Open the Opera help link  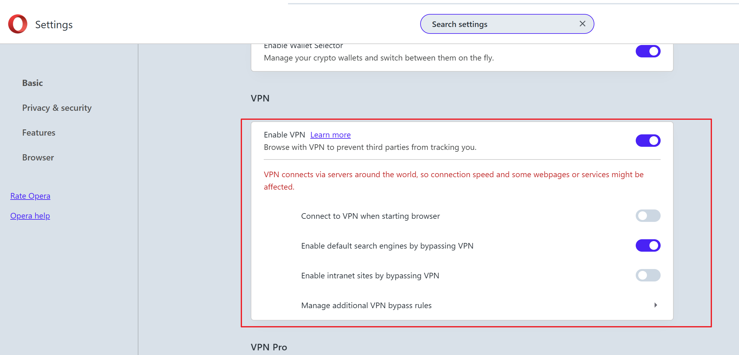(30, 216)
